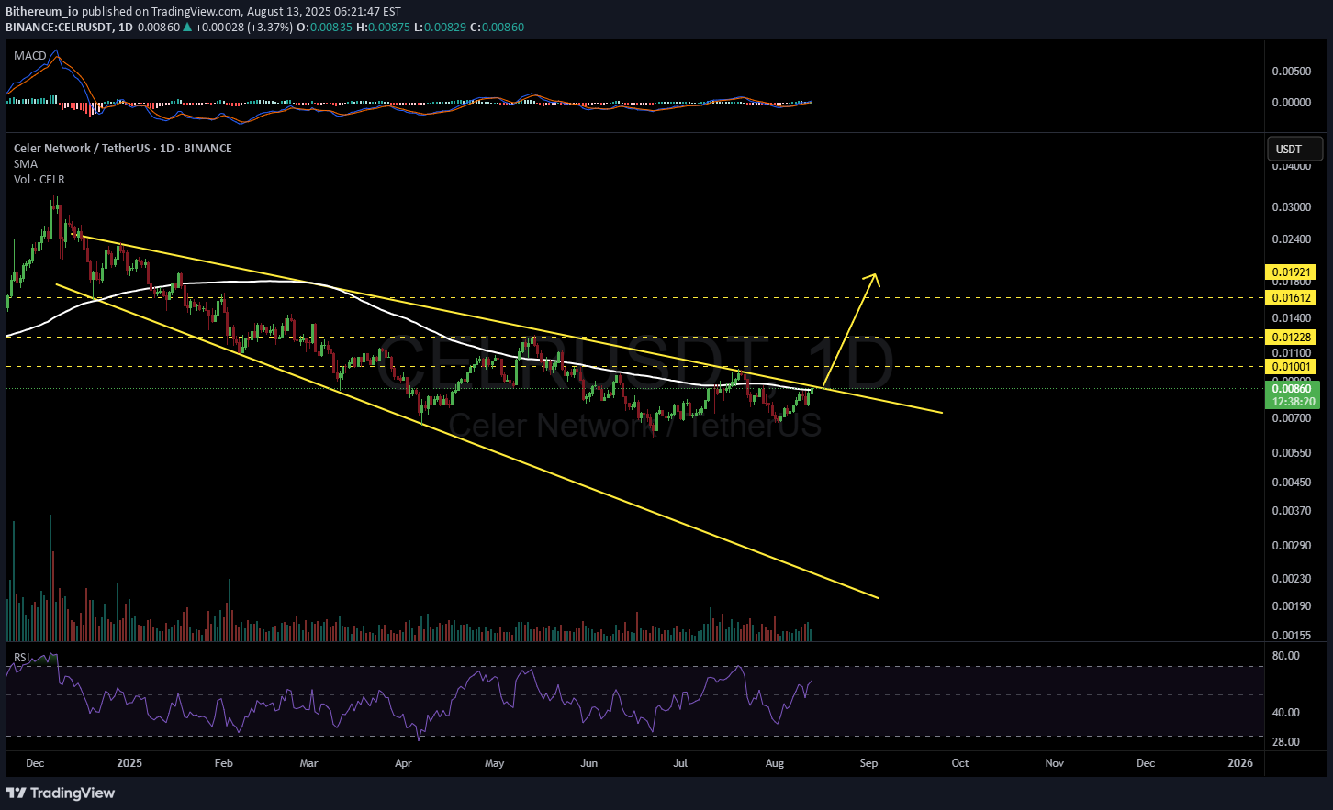Click the green current price 0.00860 label
The height and width of the screenshot is (810, 1333).
[1290, 389]
